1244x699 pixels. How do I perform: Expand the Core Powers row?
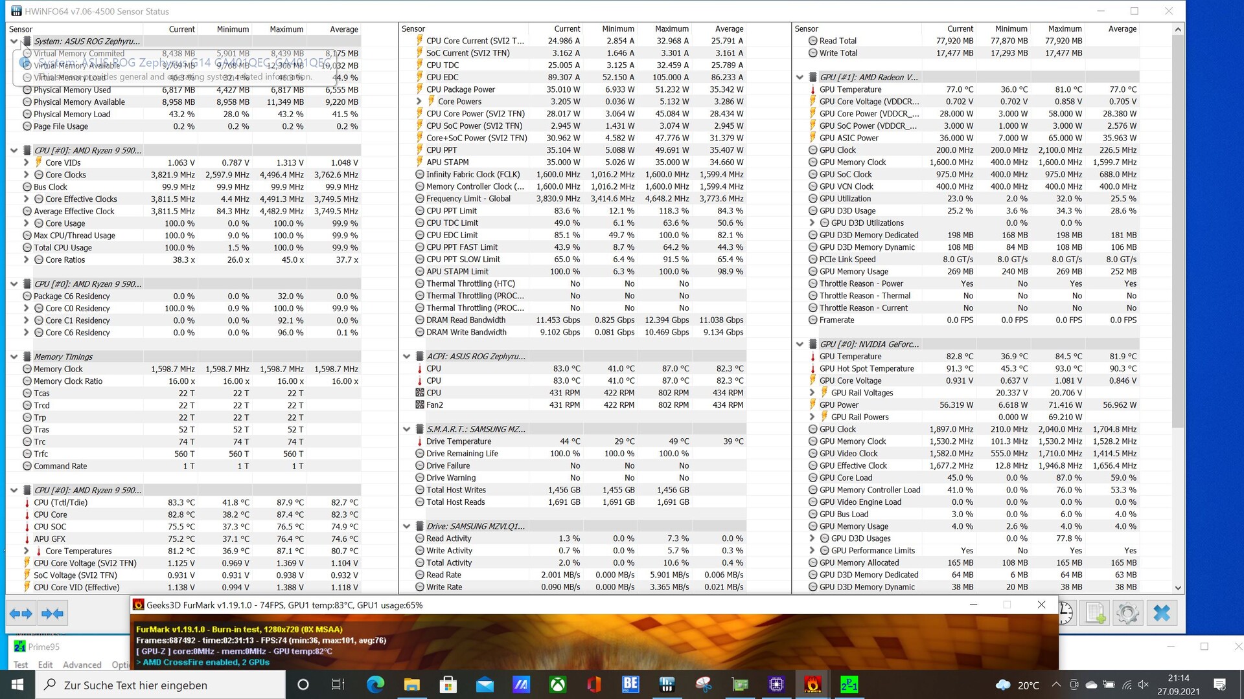419,102
